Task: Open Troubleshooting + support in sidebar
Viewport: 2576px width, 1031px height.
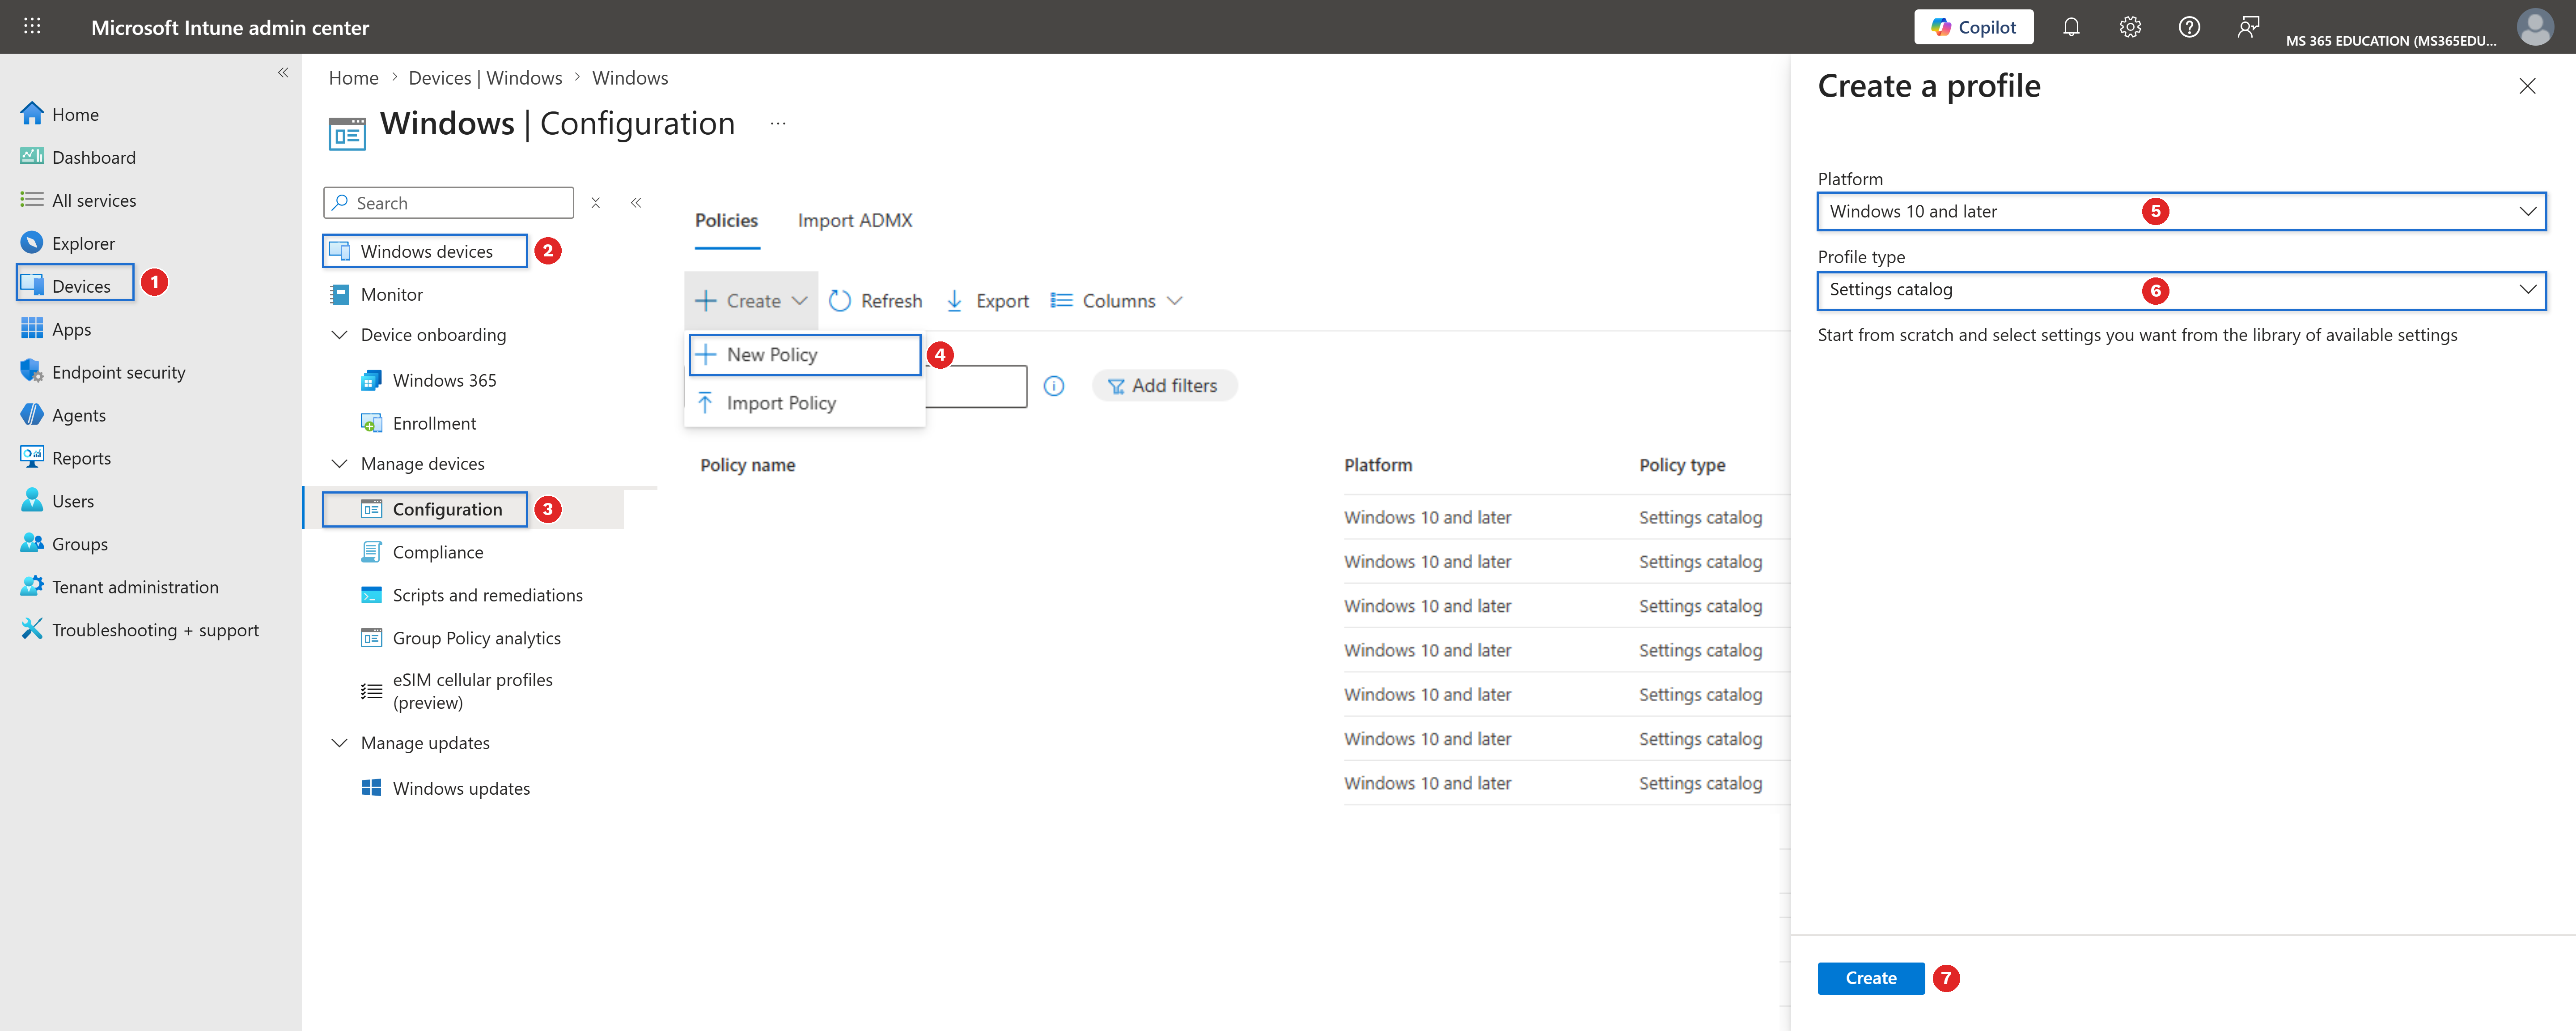Action: [x=140, y=631]
